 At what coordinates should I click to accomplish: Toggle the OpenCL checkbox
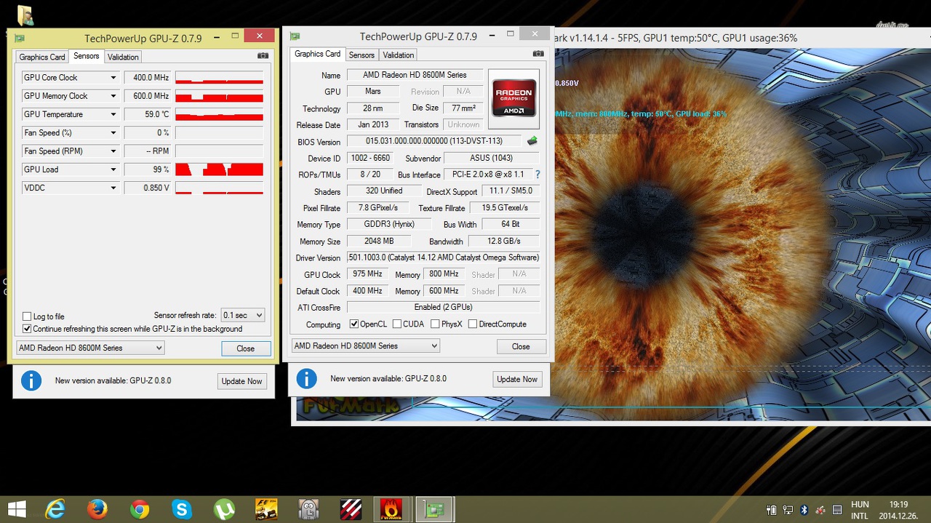(x=353, y=324)
